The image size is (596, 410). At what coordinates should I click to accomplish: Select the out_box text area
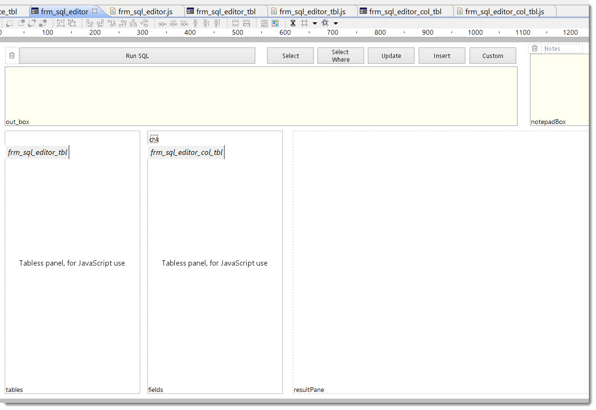click(261, 96)
